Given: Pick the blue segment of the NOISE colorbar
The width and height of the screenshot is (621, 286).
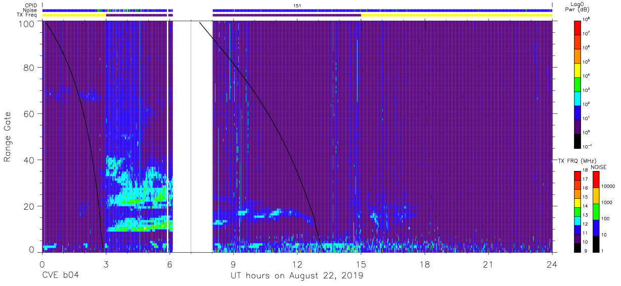Looking at the screenshot, I should (x=596, y=227).
